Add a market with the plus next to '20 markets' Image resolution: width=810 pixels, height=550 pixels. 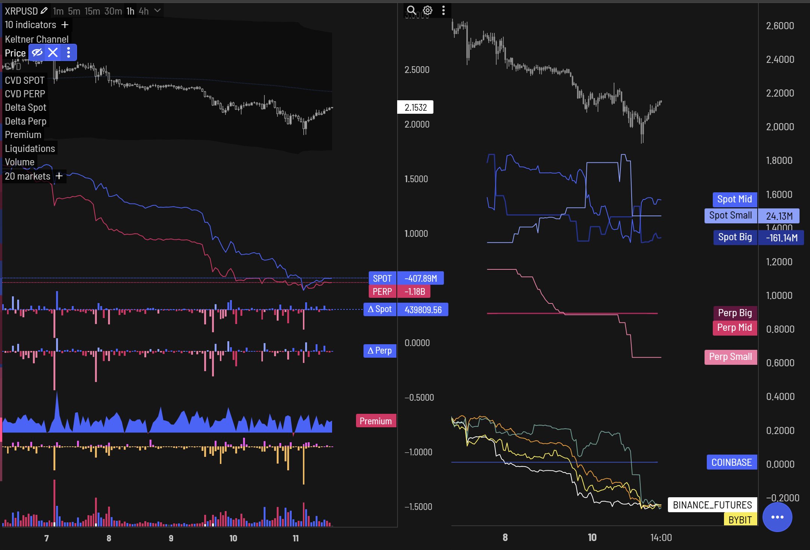pos(59,176)
